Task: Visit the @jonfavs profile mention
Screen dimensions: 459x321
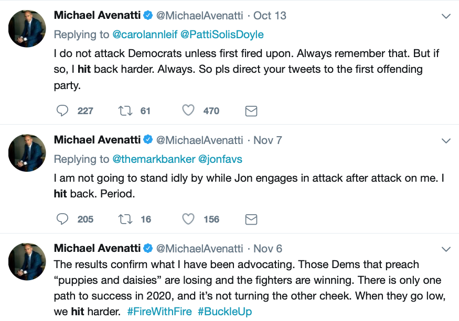Action: click(220, 159)
